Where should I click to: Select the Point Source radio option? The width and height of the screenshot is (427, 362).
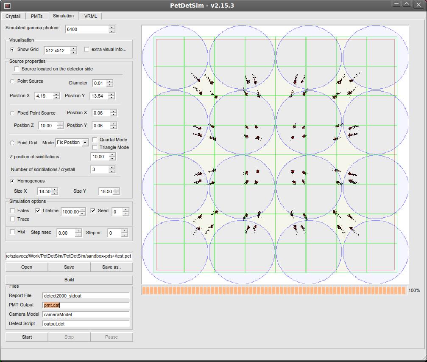pos(12,81)
